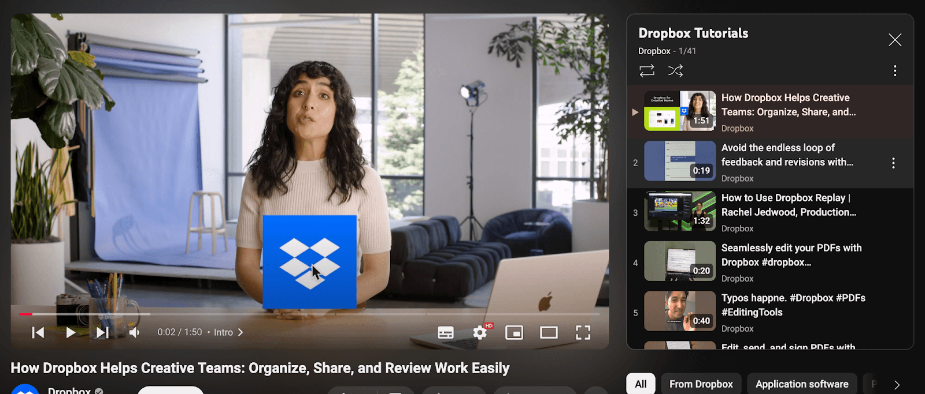Open thumbnail of How Dropbox Helps Creative Teams
Viewport: 925px width, 394px height.
point(680,111)
